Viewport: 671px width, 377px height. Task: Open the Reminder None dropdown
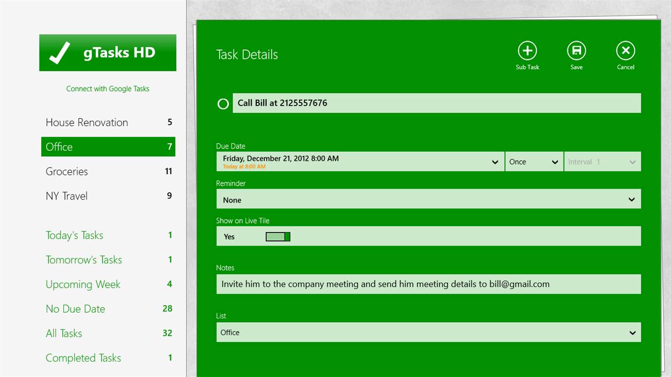click(428, 199)
